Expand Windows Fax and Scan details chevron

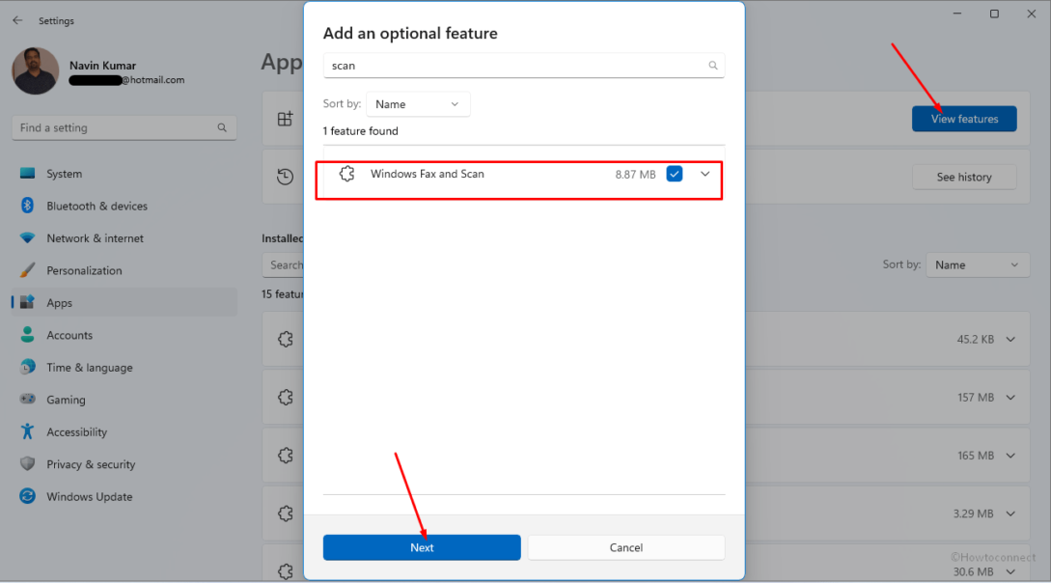705,175
